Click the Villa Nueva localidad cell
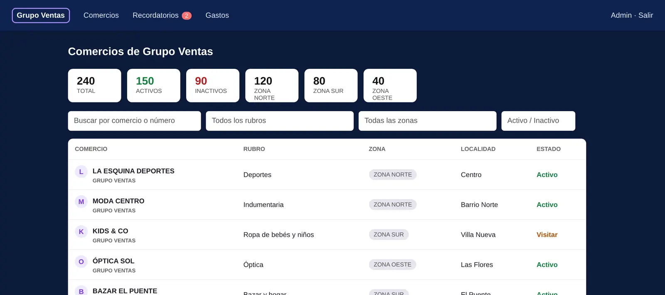665x295 pixels. (478, 234)
